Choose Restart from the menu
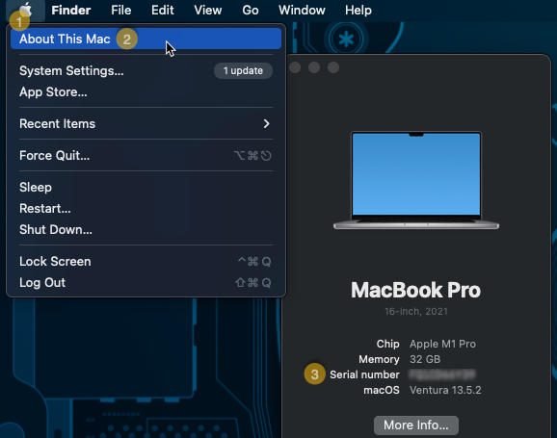The width and height of the screenshot is (557, 438). 146,208
